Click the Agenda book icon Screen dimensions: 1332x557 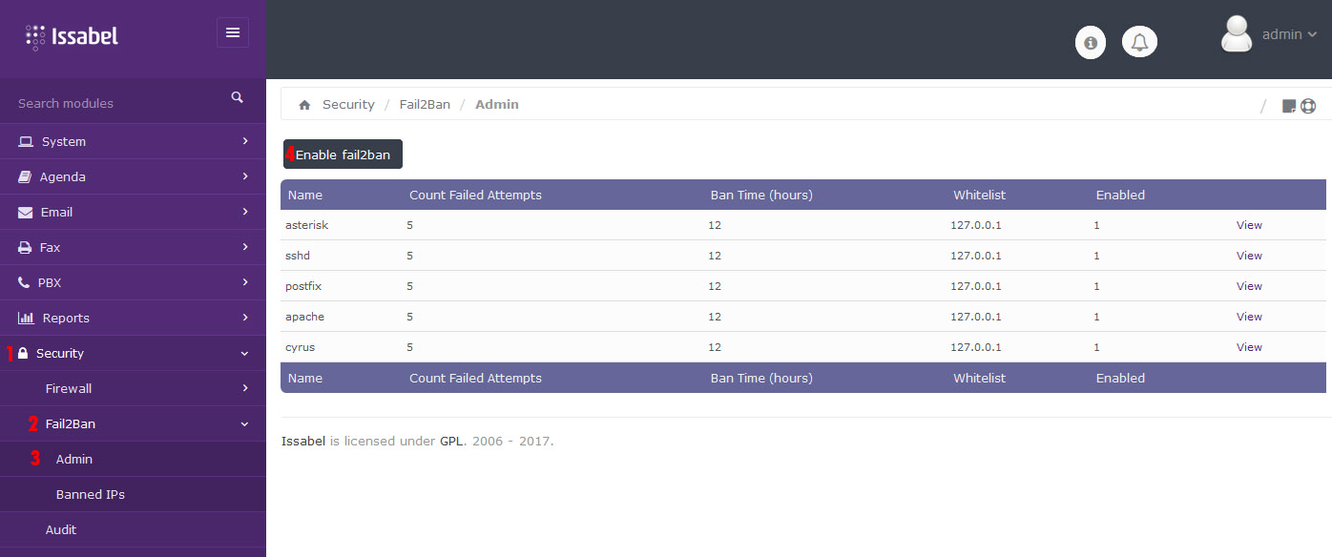[26, 176]
